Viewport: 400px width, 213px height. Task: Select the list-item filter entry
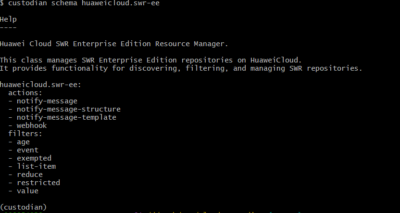pos(36,166)
